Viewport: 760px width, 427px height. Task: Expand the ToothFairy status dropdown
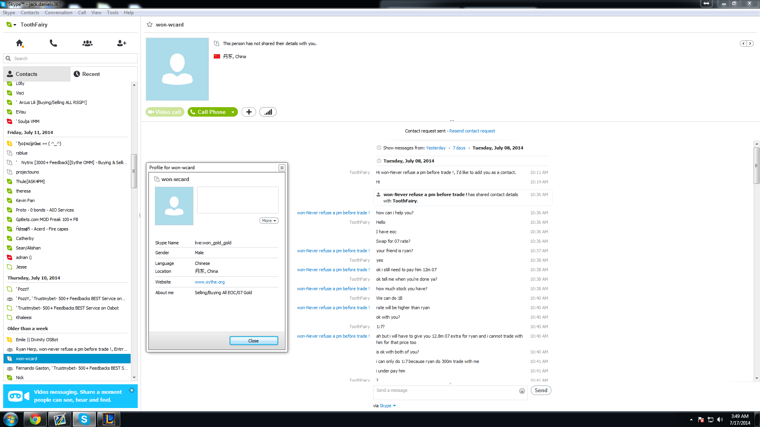click(x=15, y=25)
